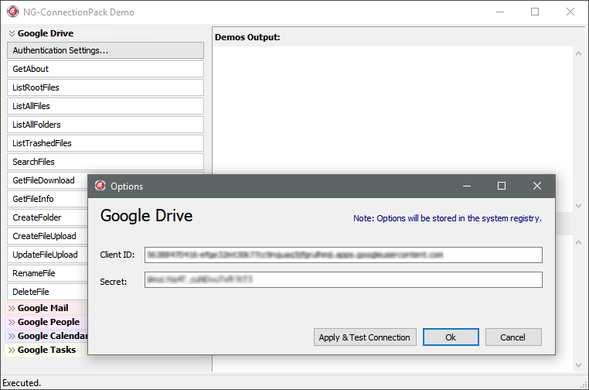
Task: Run the ListTrashedFiles demo
Action: [105, 143]
